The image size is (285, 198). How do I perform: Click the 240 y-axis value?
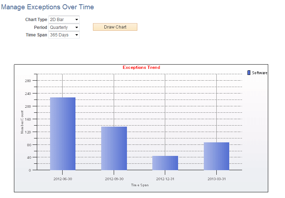pos(28,93)
